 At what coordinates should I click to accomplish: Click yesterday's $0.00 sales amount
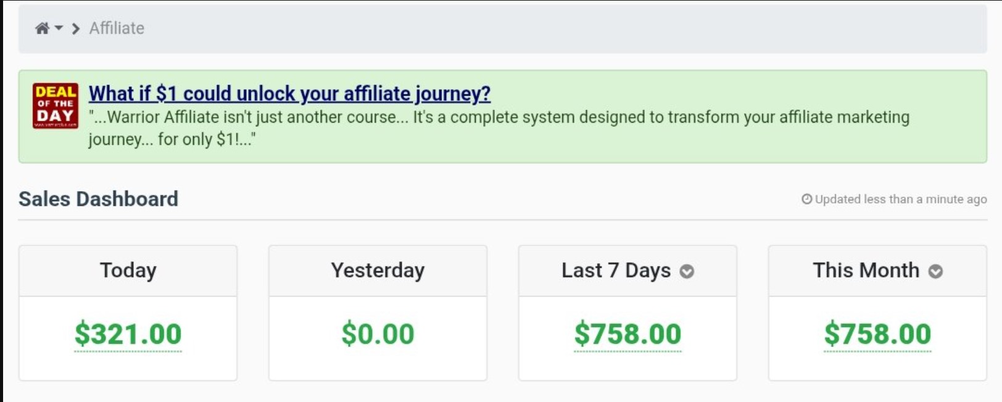point(378,334)
